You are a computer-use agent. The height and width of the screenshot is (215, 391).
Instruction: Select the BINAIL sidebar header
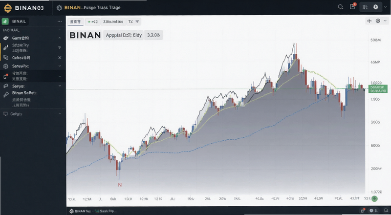point(19,21)
